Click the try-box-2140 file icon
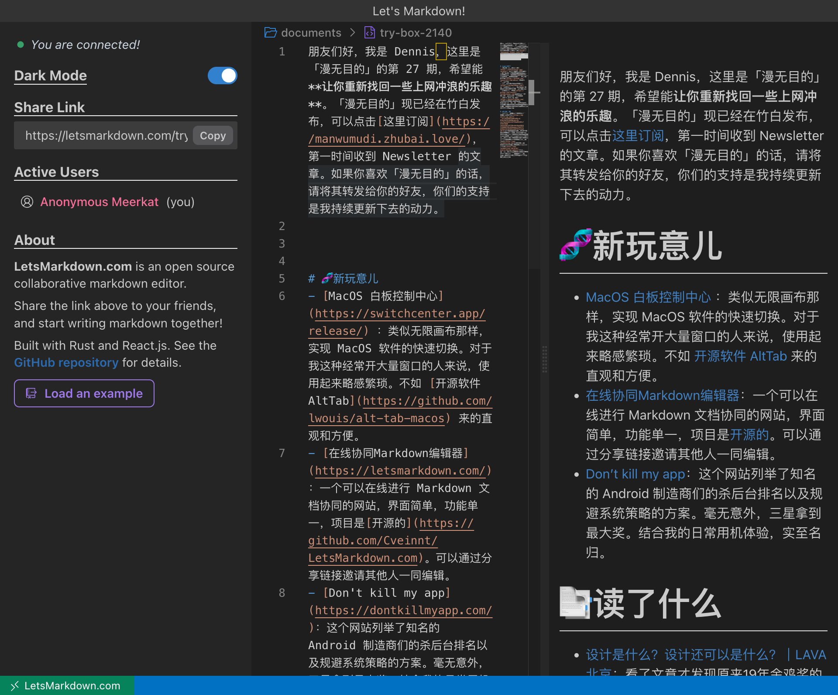Screen dimensions: 838x695 (x=370, y=32)
